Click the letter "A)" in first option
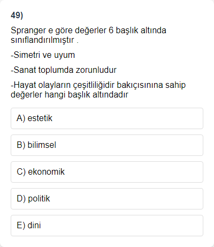Screen dimensions: 214x247 tap(21, 118)
